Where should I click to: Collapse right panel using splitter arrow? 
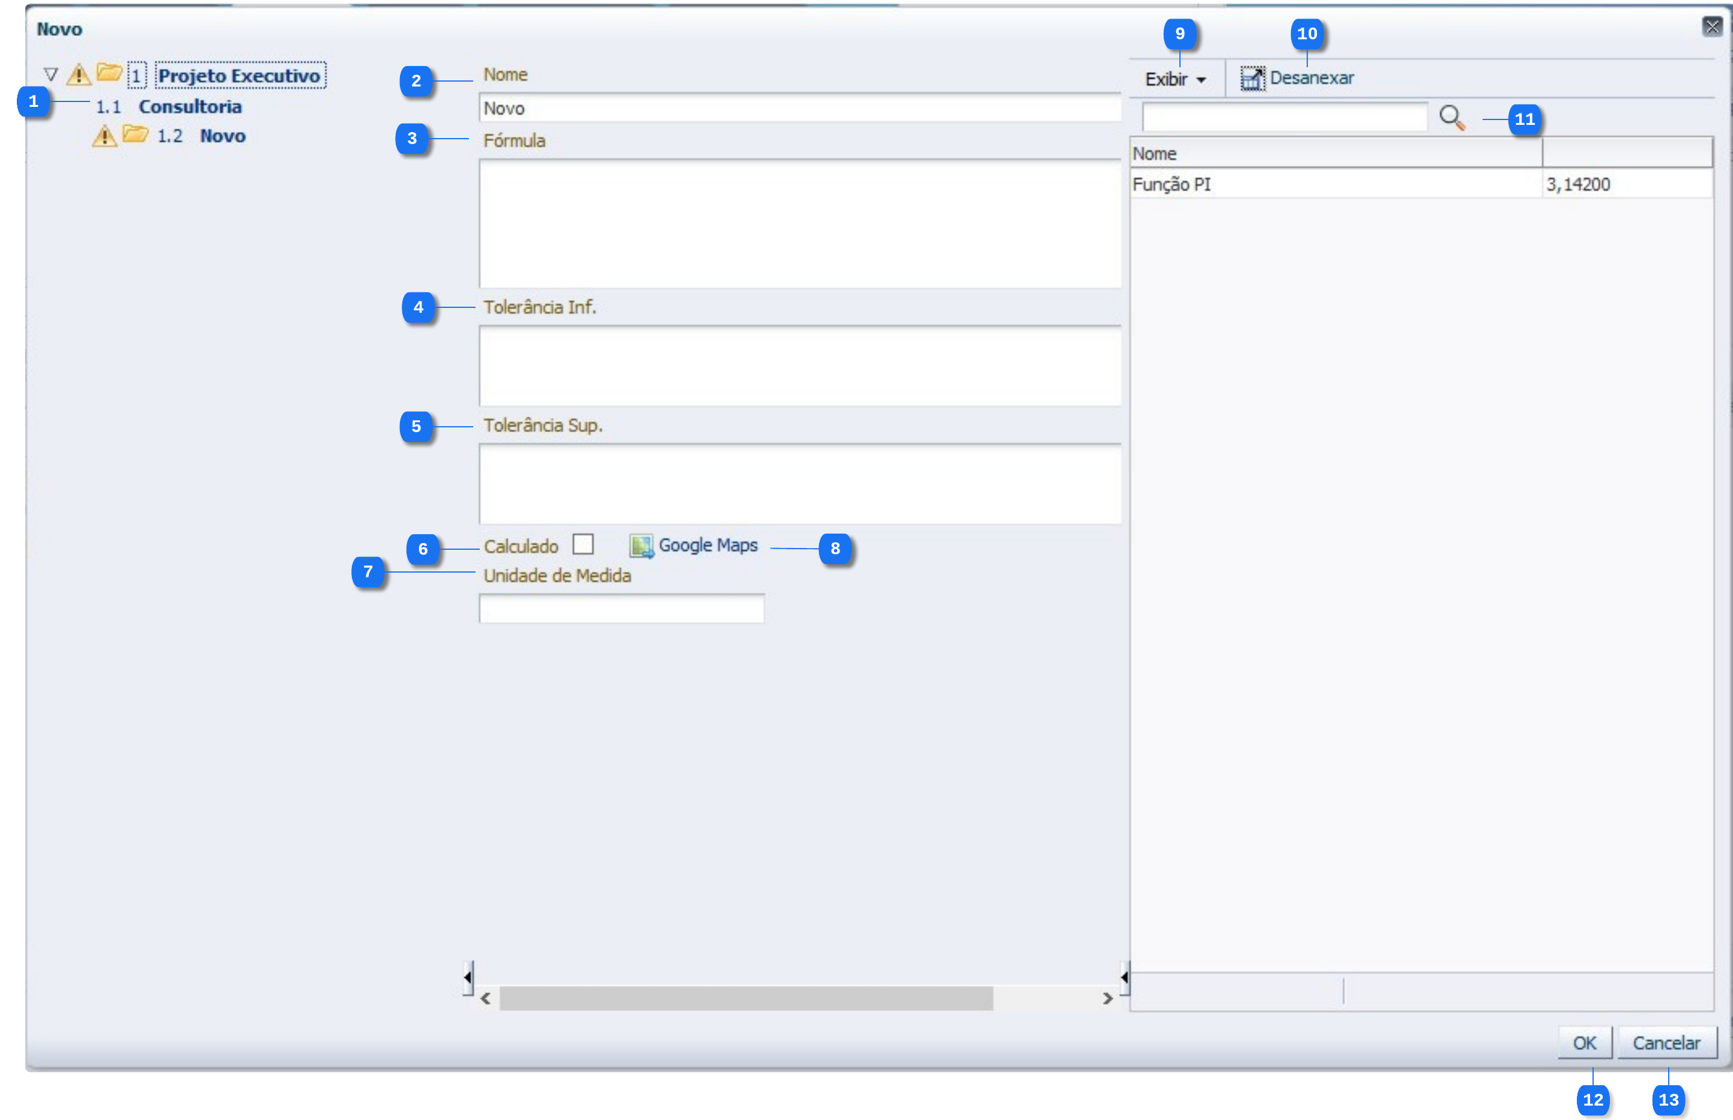coord(1124,977)
